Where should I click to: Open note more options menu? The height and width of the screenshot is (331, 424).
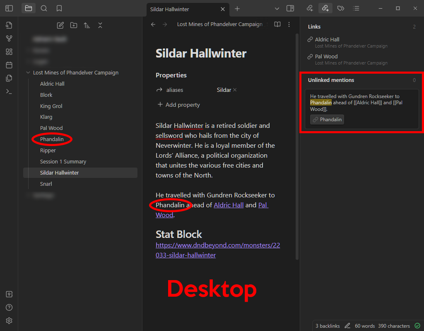coord(289,24)
